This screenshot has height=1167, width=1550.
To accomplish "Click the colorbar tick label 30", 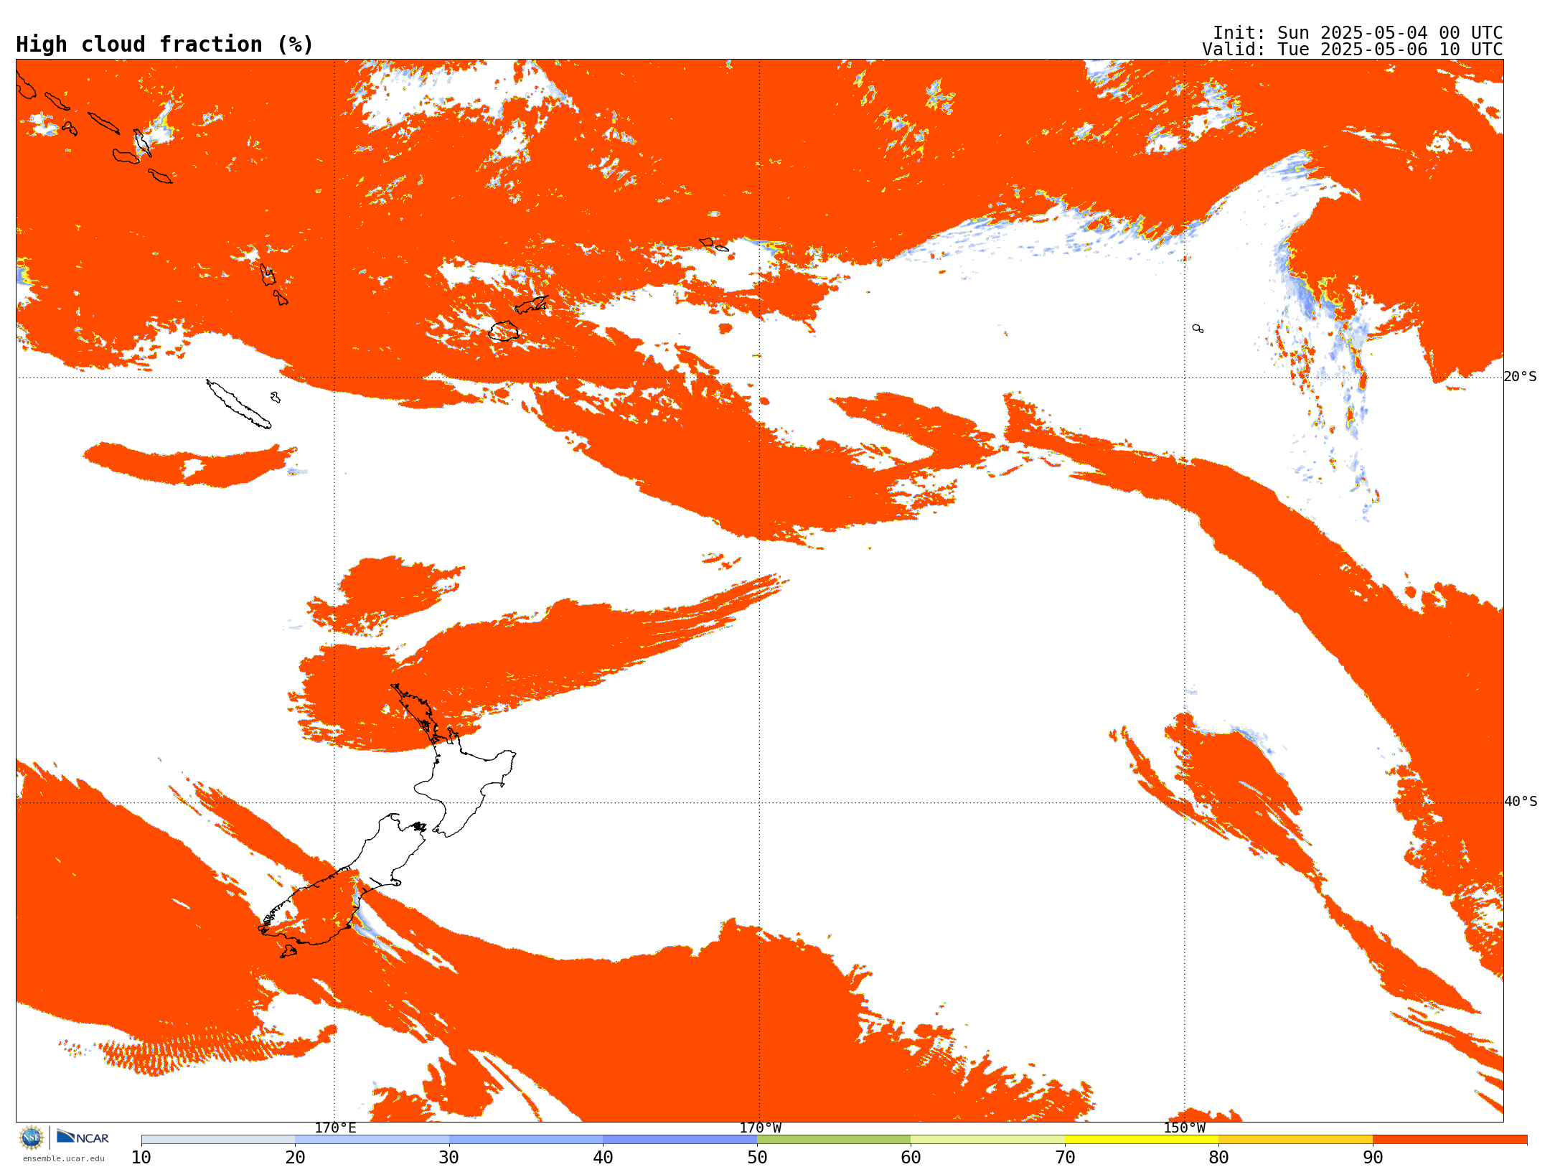I will [x=449, y=1158].
